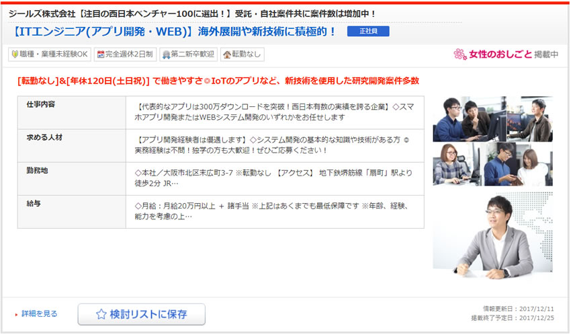571x335 pixels.
Task: Click the red 年休120日 catchphrase line
Action: [218, 81]
